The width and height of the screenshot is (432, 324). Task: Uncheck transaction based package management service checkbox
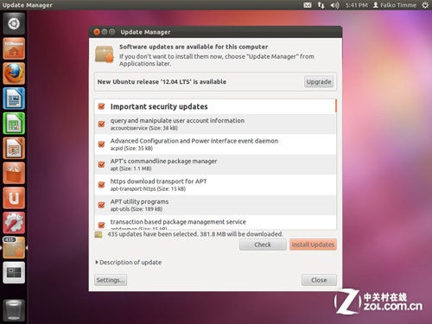click(x=101, y=225)
